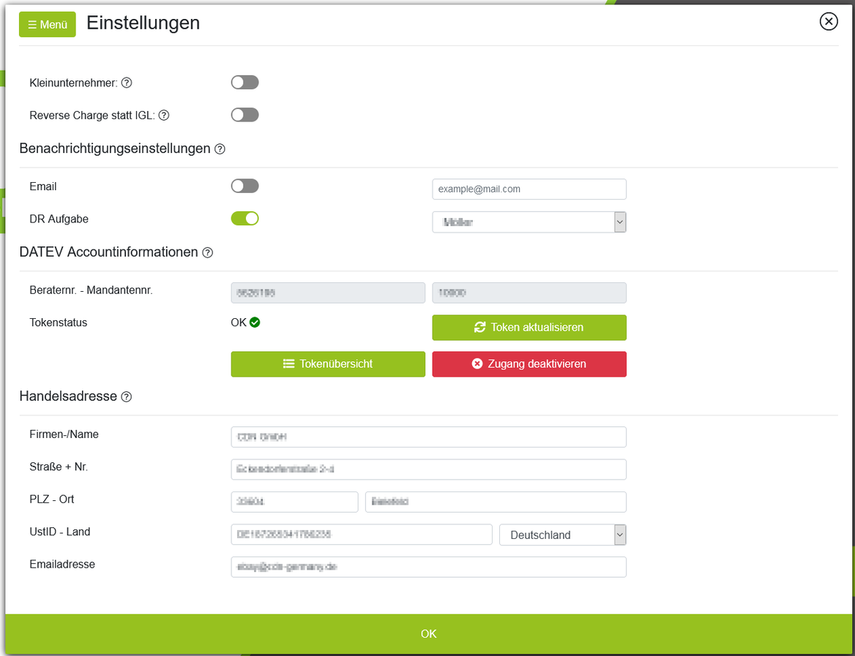
Task: Click the example@mail.com email input field
Action: click(x=529, y=189)
